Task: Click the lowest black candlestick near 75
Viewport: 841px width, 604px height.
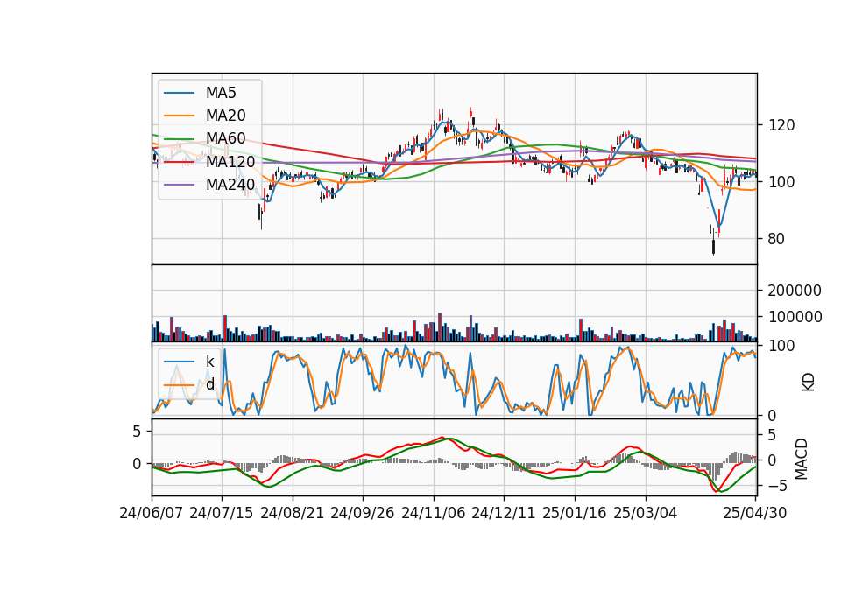Action: 713,247
